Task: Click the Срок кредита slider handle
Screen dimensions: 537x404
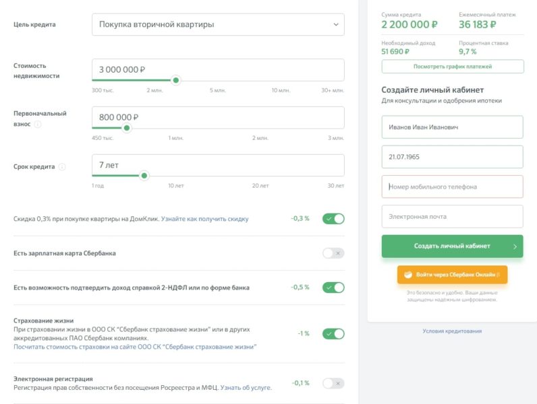Action: click(144, 176)
